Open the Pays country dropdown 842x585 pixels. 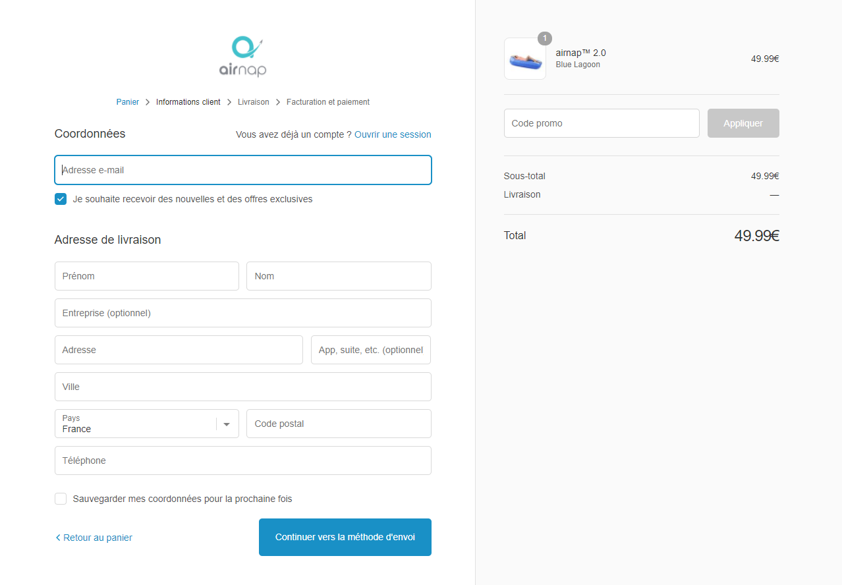pyautogui.click(x=147, y=424)
